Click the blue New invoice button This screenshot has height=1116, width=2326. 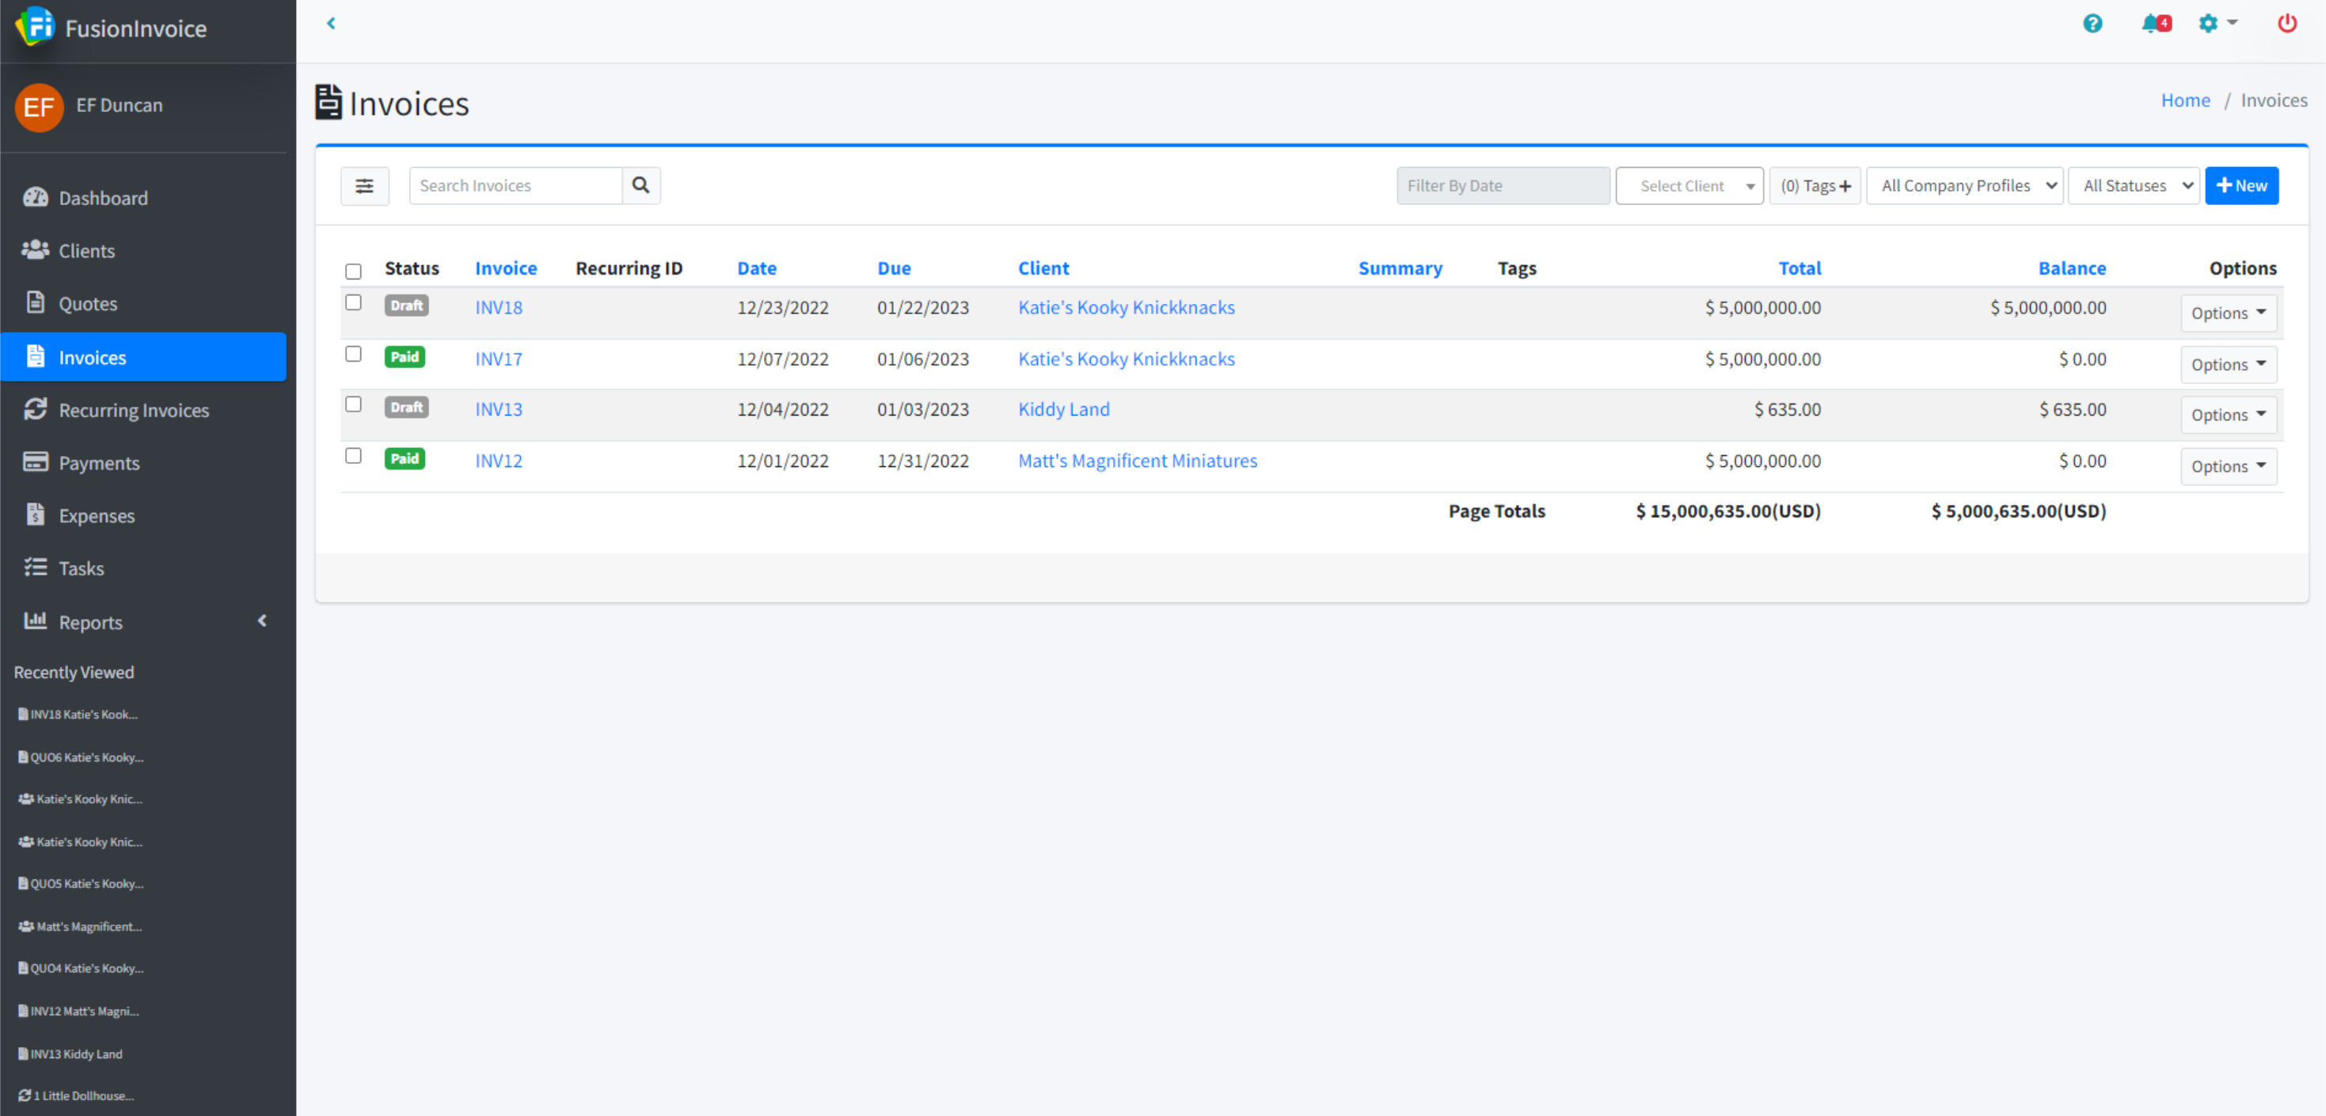(x=2240, y=186)
